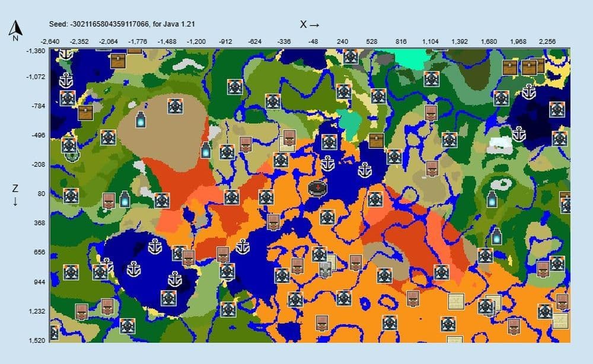This screenshot has width=593, height=364.
Task: Select the ancient city portal marker near map center
Action: [318, 187]
